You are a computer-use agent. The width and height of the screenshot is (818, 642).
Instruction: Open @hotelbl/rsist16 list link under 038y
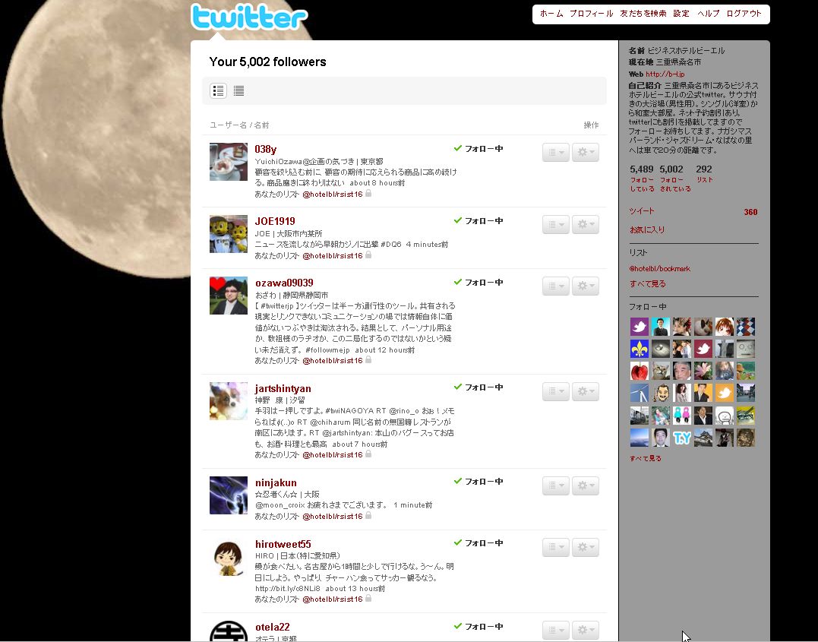333,194
